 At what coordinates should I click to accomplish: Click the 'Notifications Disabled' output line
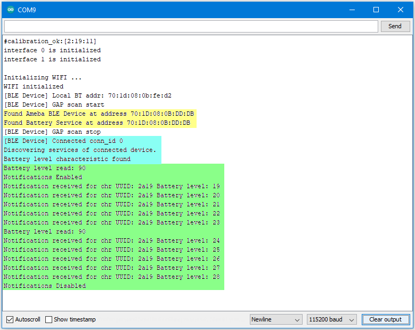click(45, 286)
